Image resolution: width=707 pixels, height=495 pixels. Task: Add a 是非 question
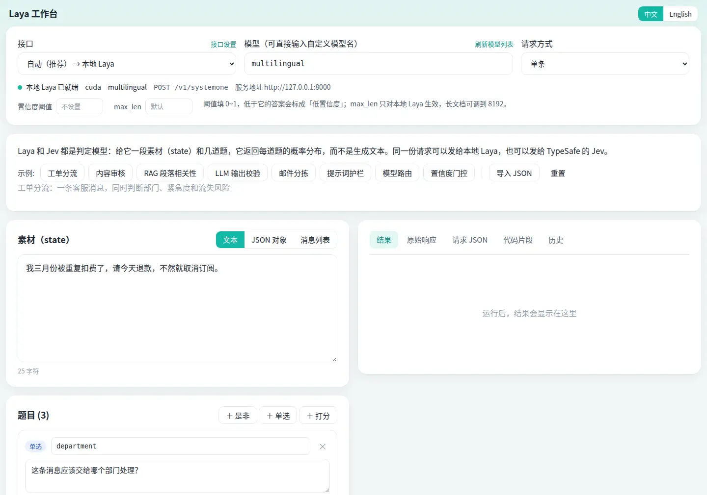[x=238, y=416]
